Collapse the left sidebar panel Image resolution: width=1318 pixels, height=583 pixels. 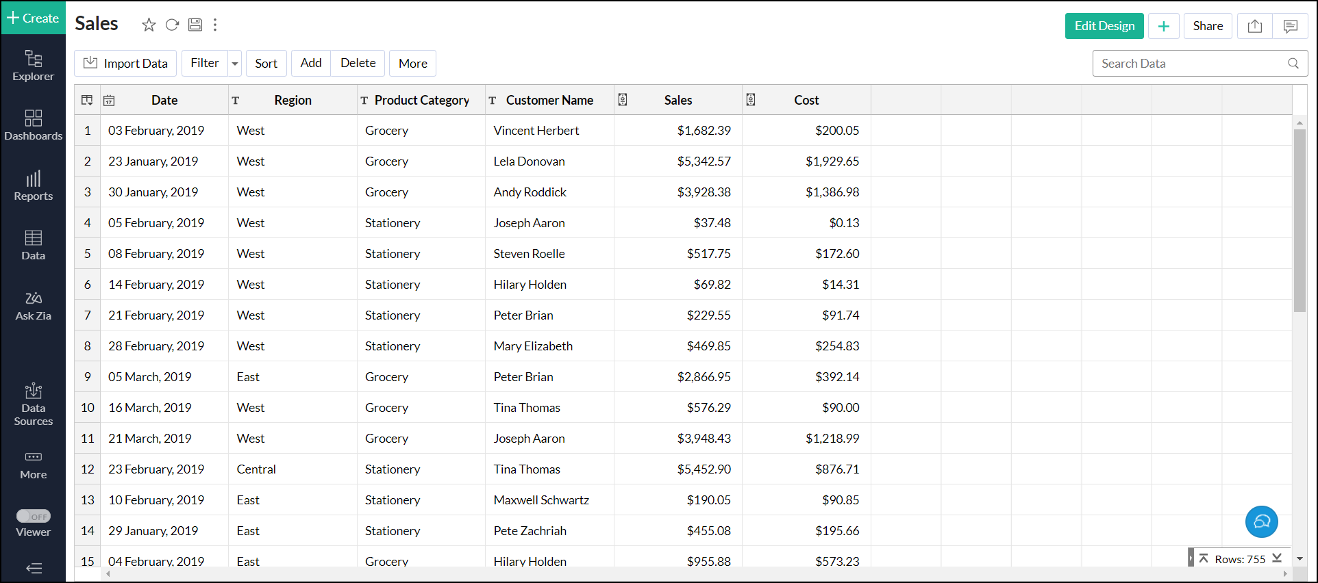[34, 568]
